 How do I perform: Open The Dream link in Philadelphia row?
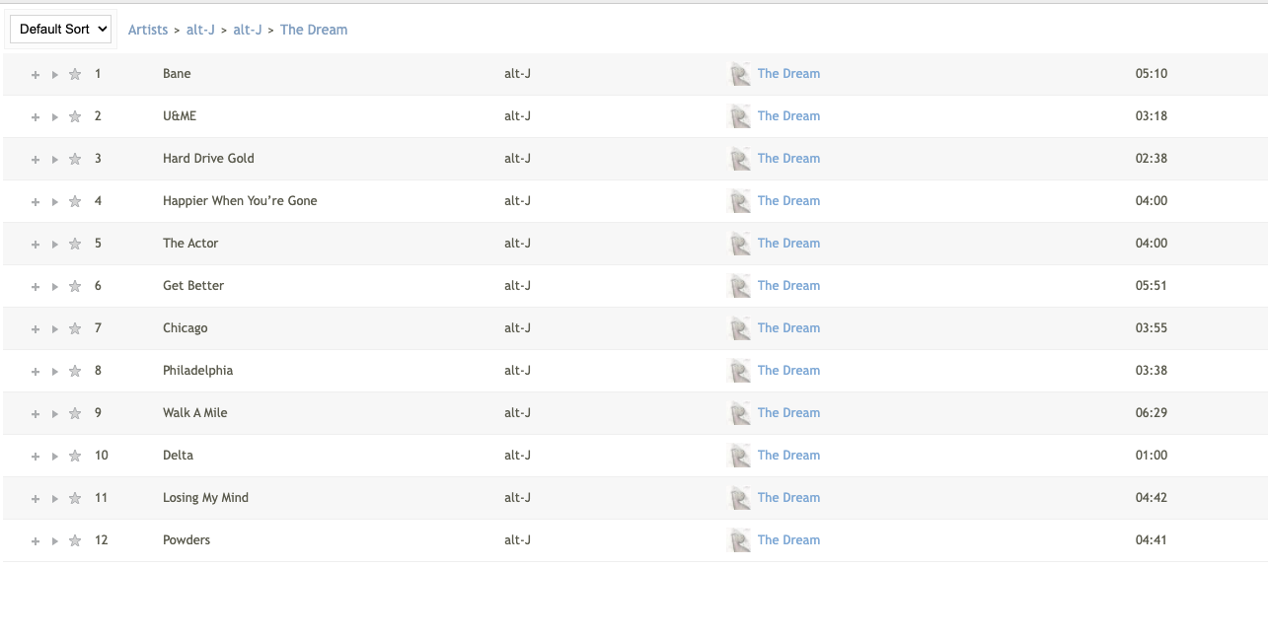[x=788, y=371]
